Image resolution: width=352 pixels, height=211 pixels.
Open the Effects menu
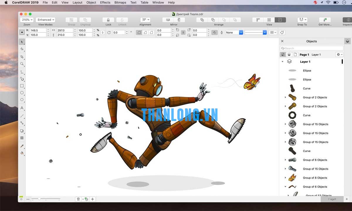point(105,2)
